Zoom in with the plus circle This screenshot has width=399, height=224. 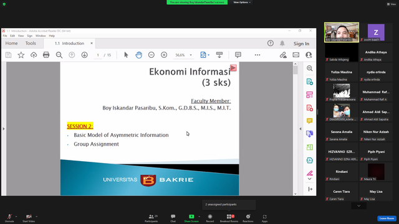164,55
